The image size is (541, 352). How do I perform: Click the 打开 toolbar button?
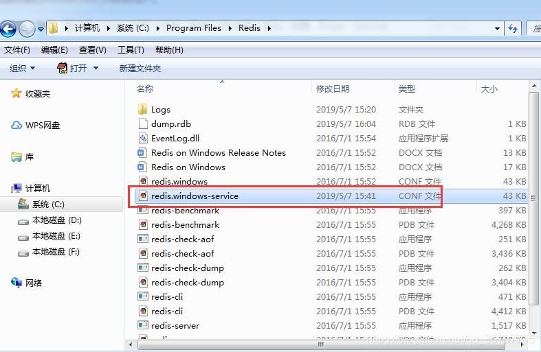[71, 68]
